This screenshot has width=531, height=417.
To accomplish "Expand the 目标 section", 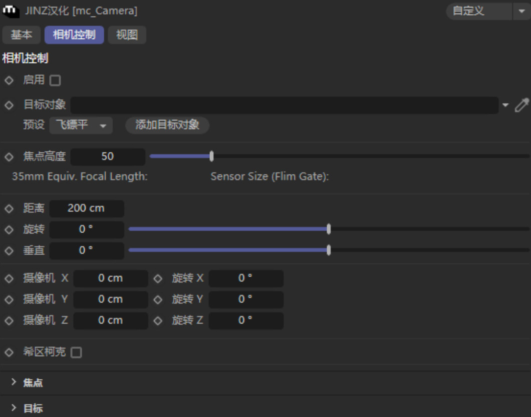I will [31, 408].
